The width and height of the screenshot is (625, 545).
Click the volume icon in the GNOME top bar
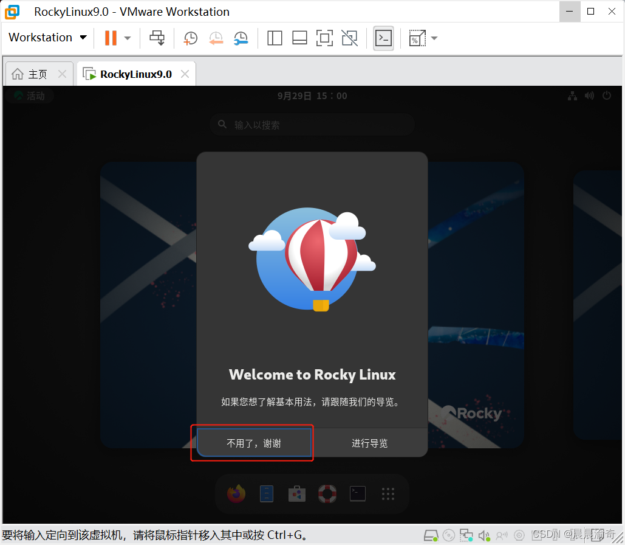(x=589, y=96)
